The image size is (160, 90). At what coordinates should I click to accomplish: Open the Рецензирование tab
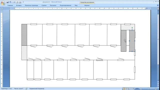click(65, 5)
